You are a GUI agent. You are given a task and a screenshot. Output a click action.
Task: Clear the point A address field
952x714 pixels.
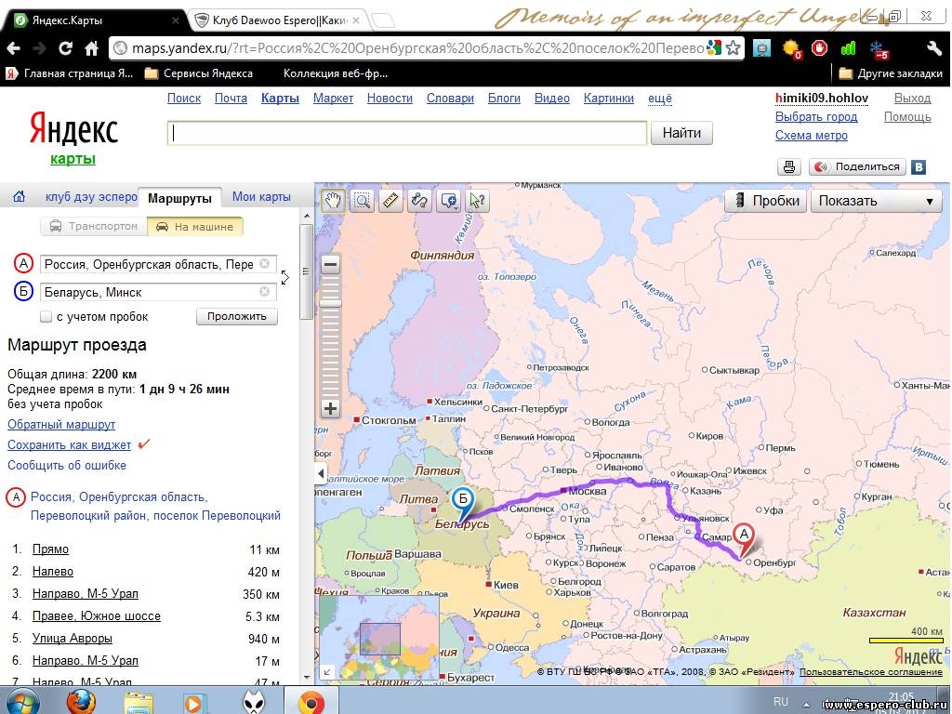tap(265, 263)
